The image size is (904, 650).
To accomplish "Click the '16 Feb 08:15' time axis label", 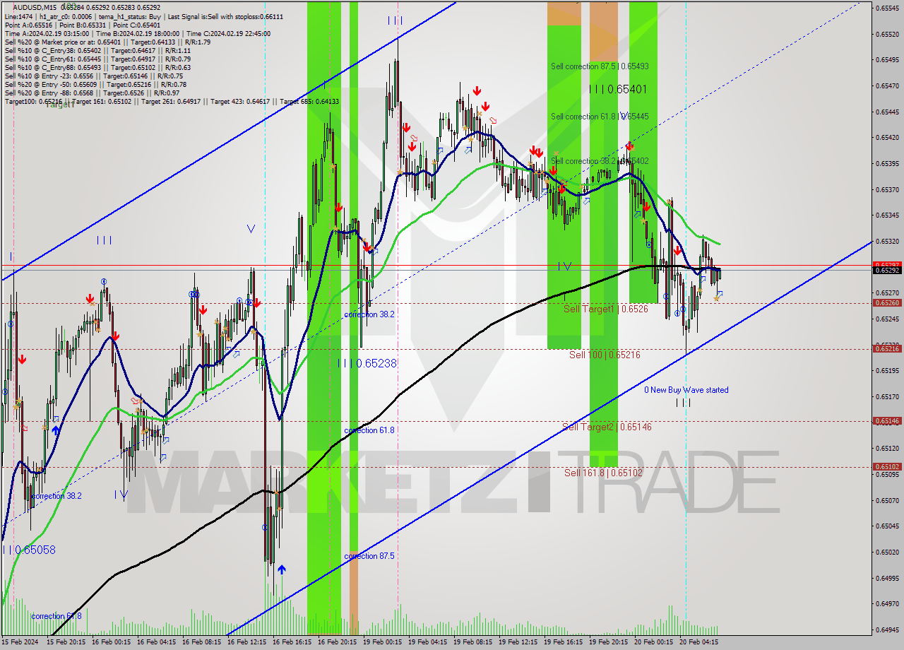I will 202,642.
